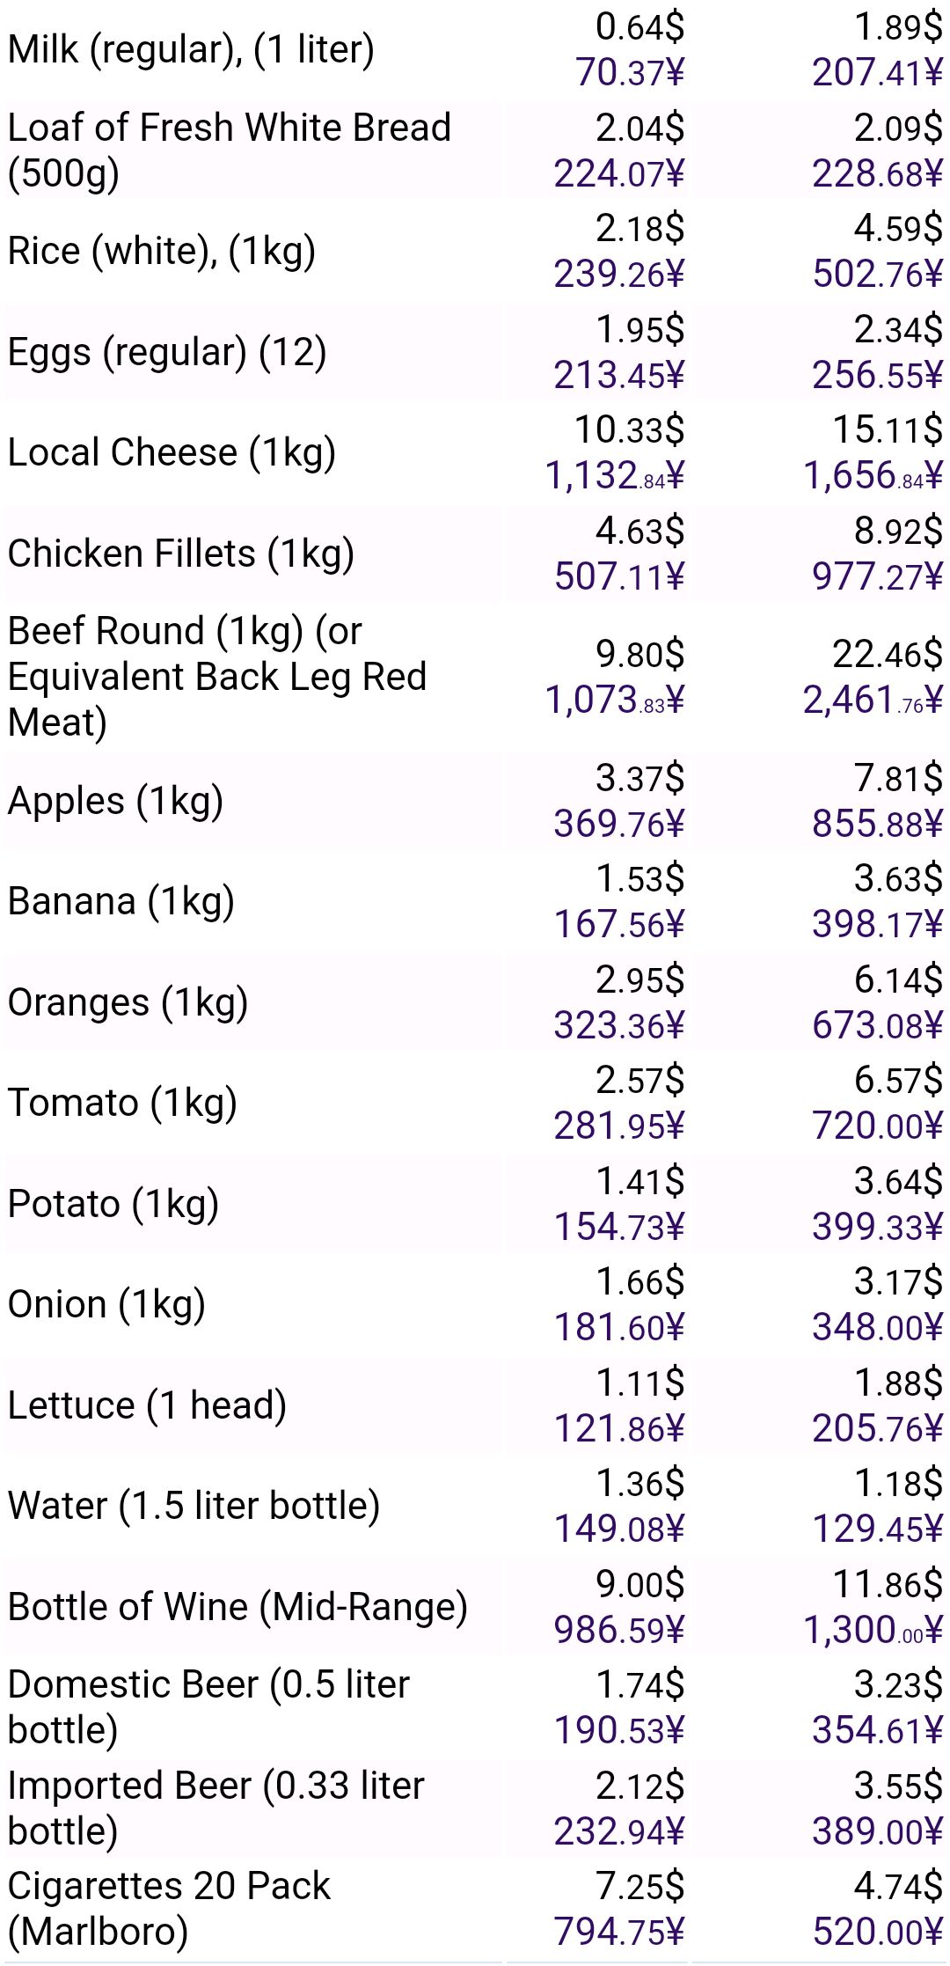This screenshot has height=1966, width=950.
Task: Click the Domestic Beer (0.5 liter bottle) label
Action: point(208,1707)
